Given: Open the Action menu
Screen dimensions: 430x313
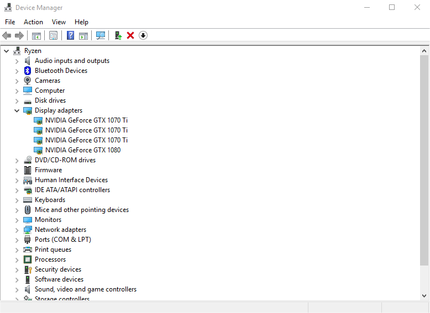Looking at the screenshot, I should pos(34,22).
